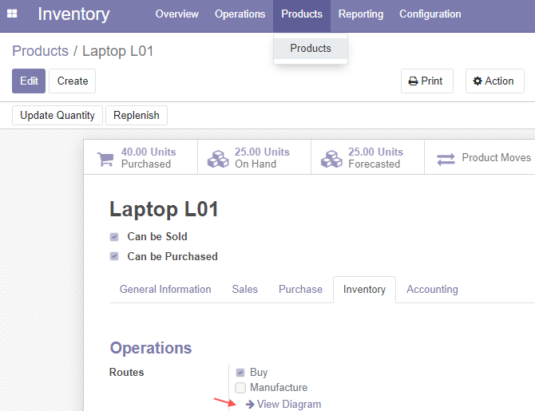Click the Manufacture route label

279,388
